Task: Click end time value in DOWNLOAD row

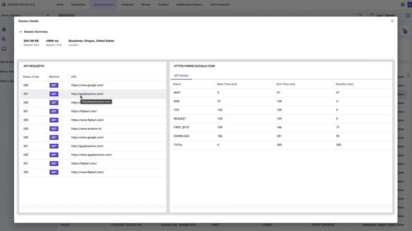Action: pyautogui.click(x=279, y=136)
